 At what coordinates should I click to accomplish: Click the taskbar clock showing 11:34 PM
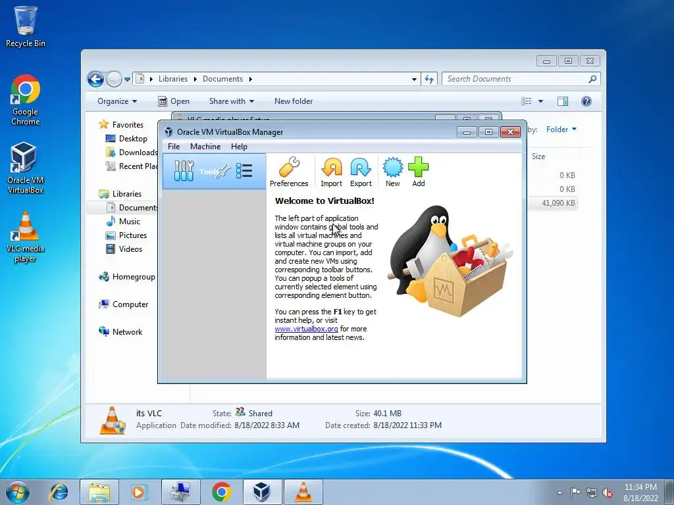point(640,493)
